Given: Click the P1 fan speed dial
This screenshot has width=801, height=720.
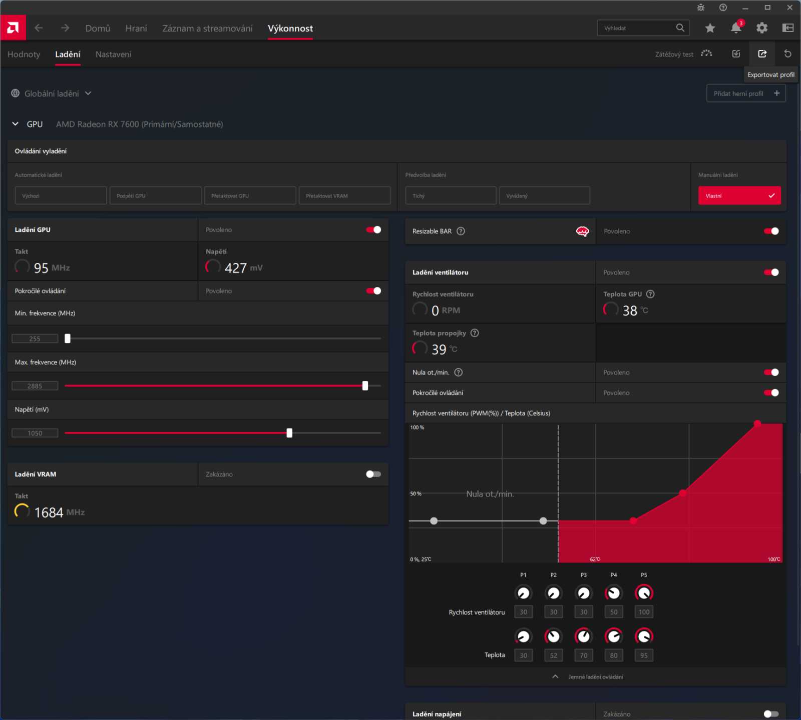Looking at the screenshot, I should (x=523, y=593).
